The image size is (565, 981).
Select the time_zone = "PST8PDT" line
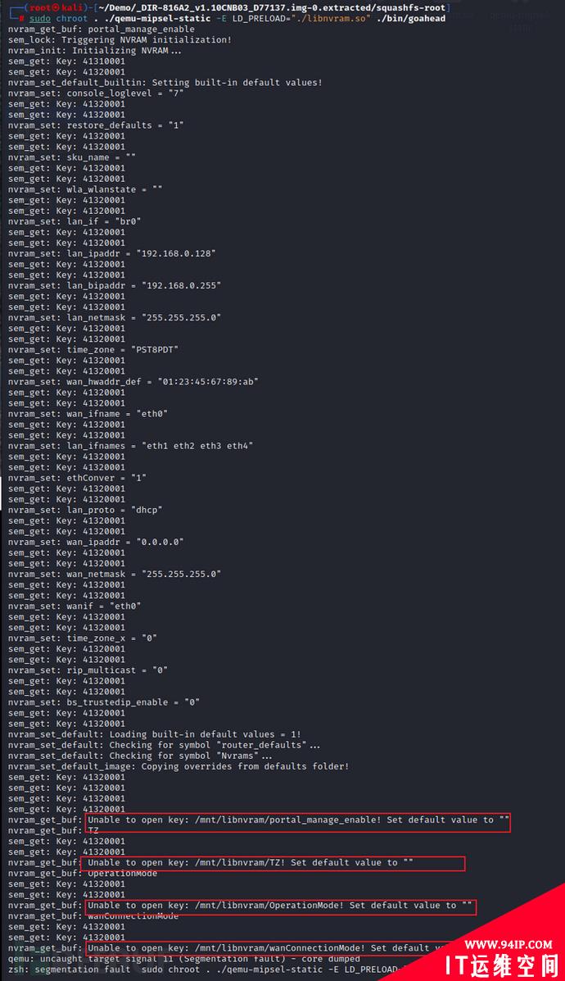[x=93, y=350]
